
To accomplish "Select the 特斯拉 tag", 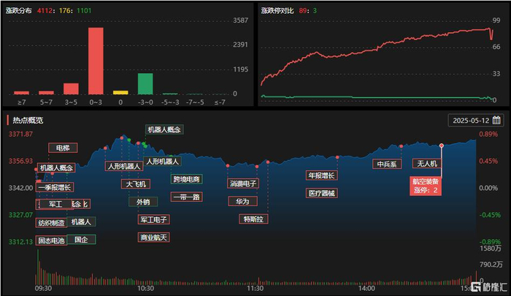I will [253, 219].
